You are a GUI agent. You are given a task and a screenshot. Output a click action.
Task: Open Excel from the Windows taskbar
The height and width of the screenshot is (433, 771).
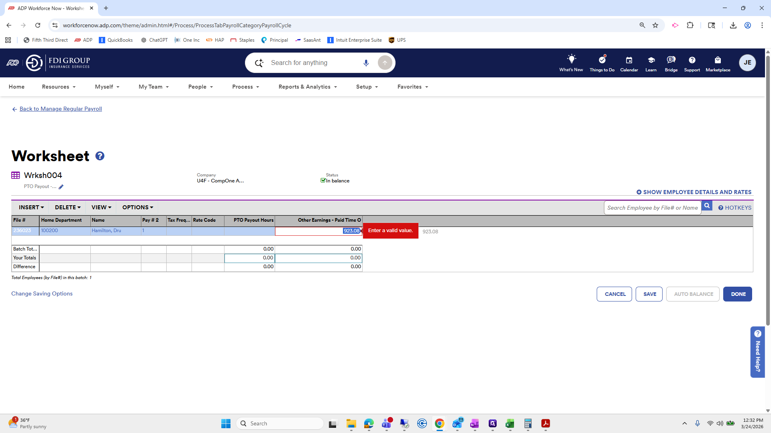(x=510, y=423)
